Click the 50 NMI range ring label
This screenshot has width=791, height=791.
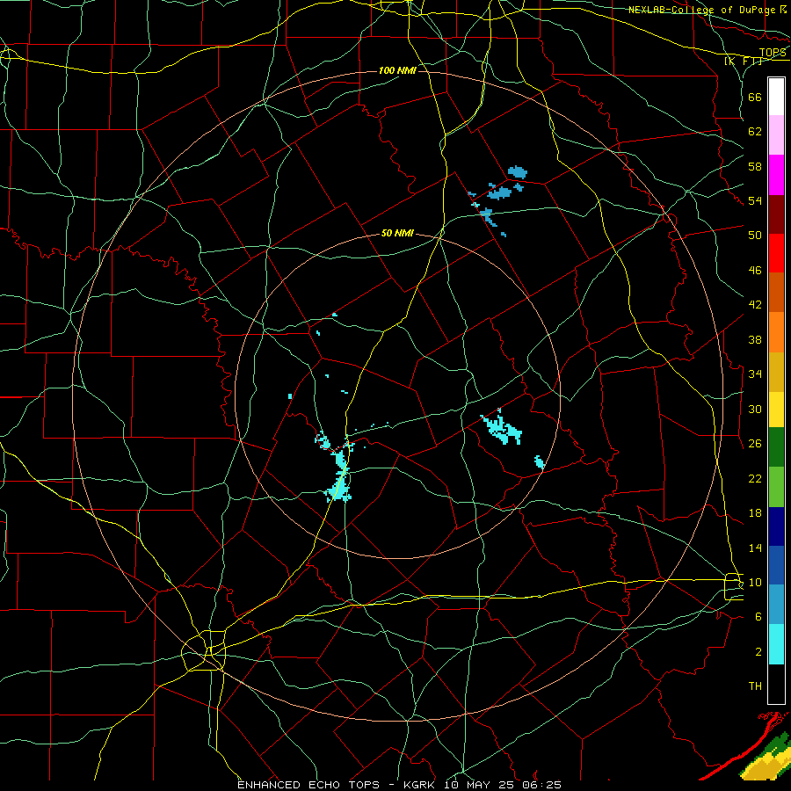397,233
